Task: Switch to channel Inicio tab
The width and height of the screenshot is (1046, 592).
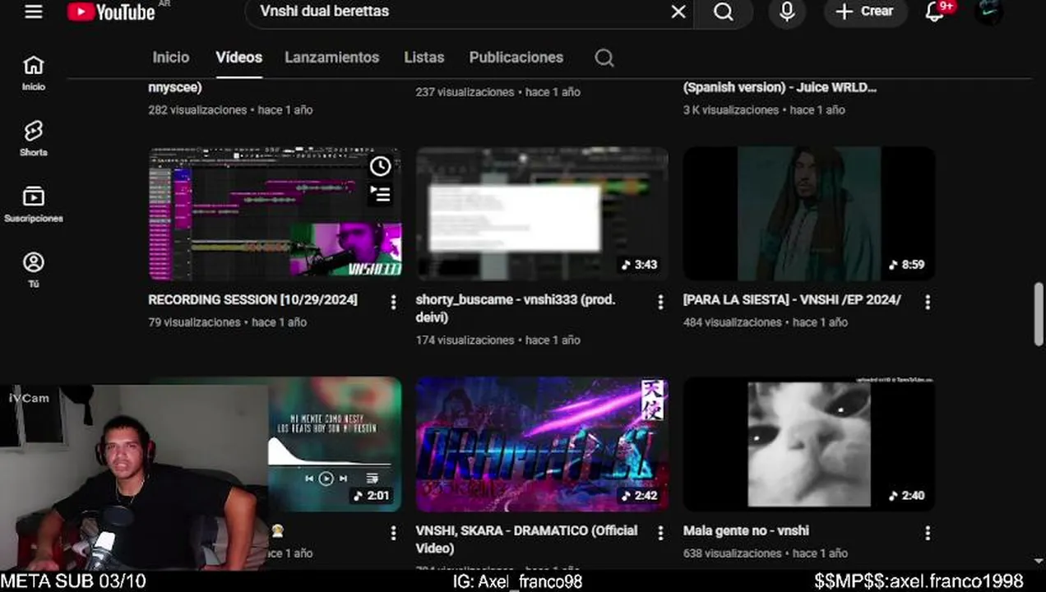Action: click(x=171, y=58)
